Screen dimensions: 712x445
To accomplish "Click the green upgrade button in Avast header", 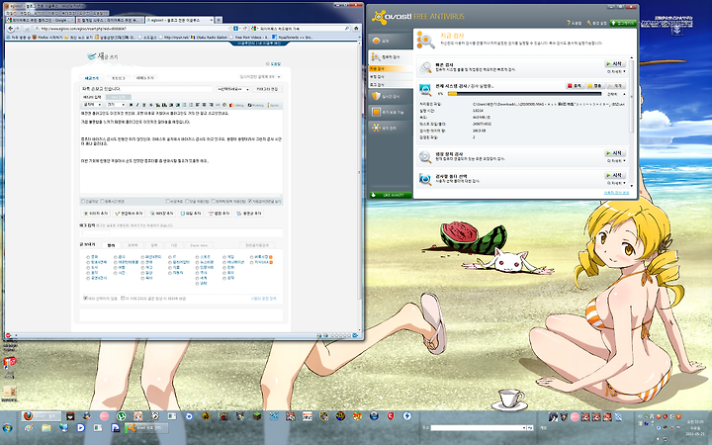I will [x=623, y=23].
